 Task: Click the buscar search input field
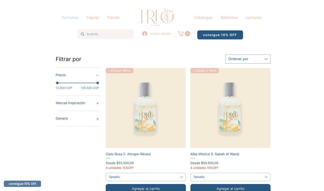click(x=108, y=34)
